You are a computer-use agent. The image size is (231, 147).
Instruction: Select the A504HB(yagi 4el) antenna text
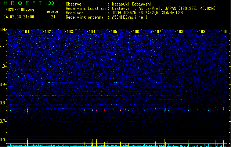click(x=130, y=17)
